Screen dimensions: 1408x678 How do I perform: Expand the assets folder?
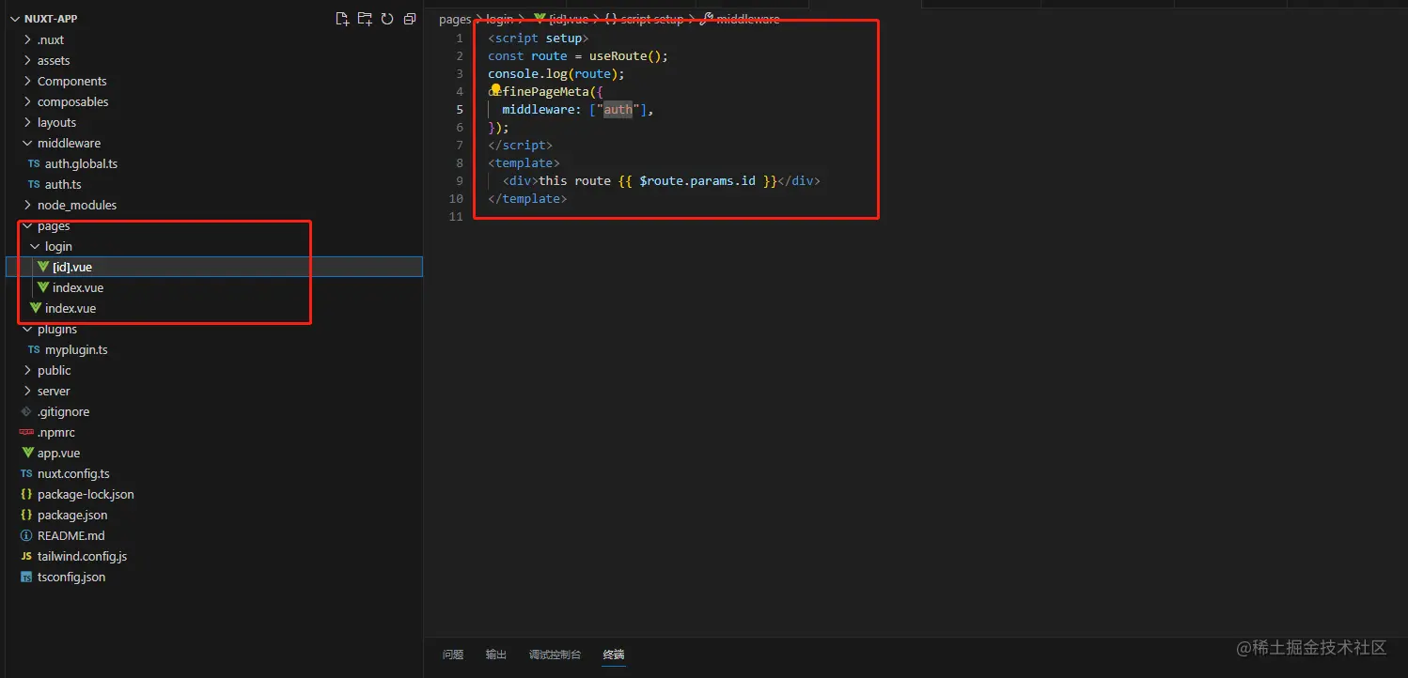coord(27,60)
